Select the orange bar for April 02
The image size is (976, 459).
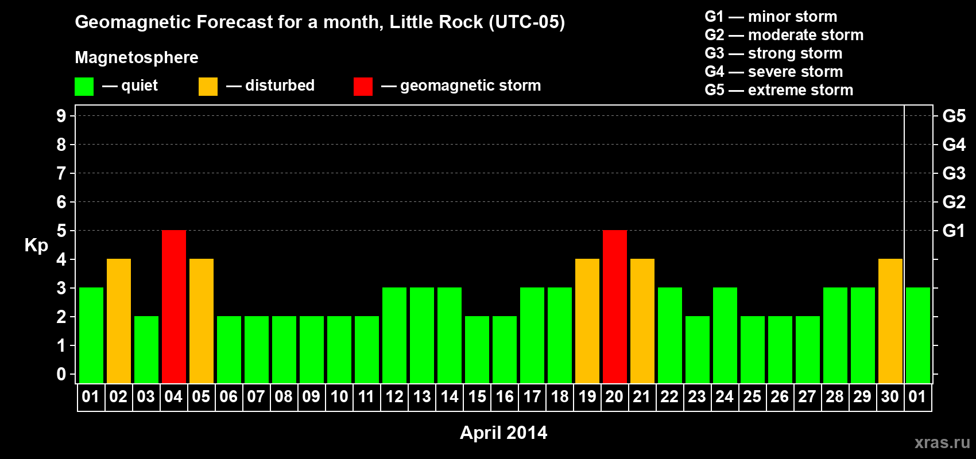[x=119, y=321]
